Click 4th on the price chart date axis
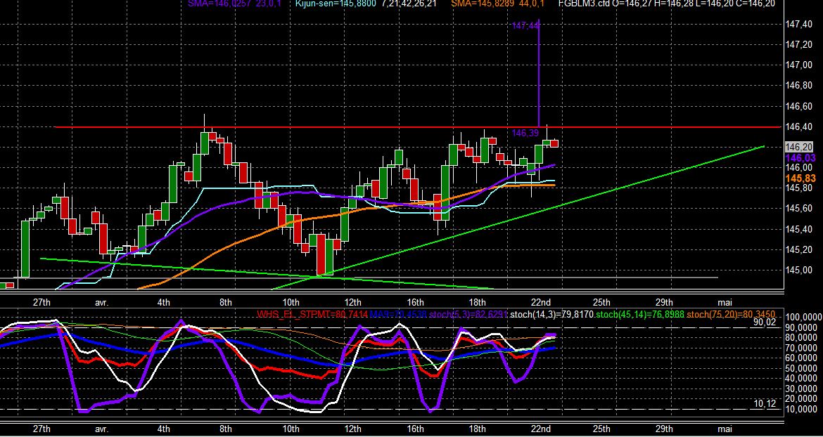This screenshot has width=823, height=437. coord(164,302)
